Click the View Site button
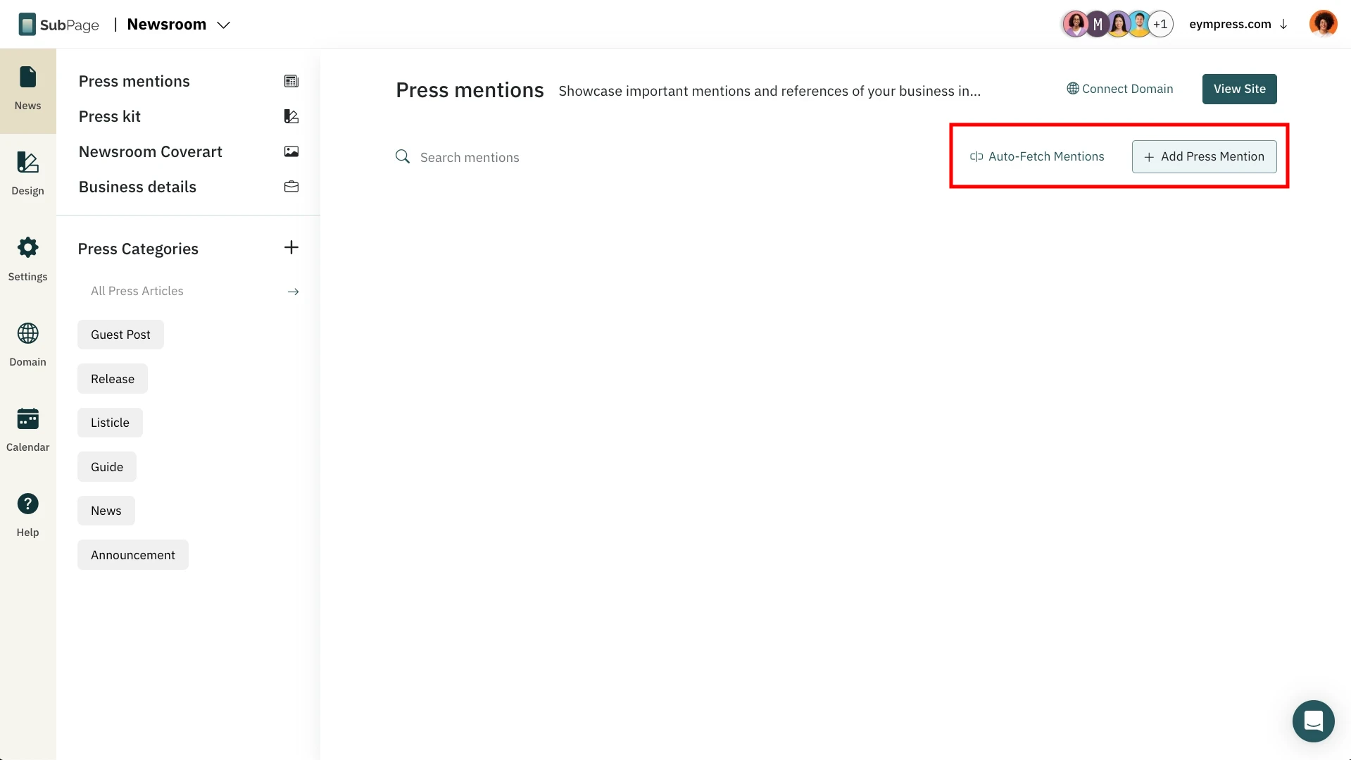The height and width of the screenshot is (760, 1351). (x=1239, y=89)
